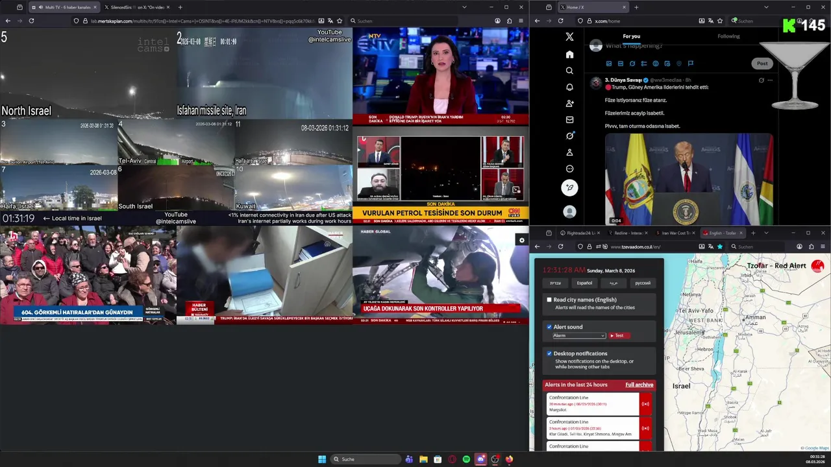Enable Read city names (English) checkbox
The height and width of the screenshot is (467, 831).
point(549,300)
